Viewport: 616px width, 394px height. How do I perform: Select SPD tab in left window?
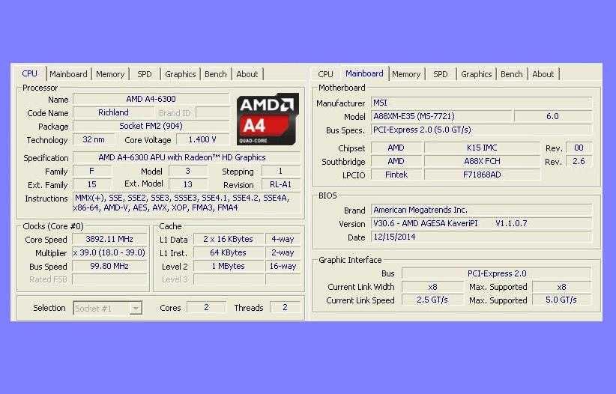145,74
